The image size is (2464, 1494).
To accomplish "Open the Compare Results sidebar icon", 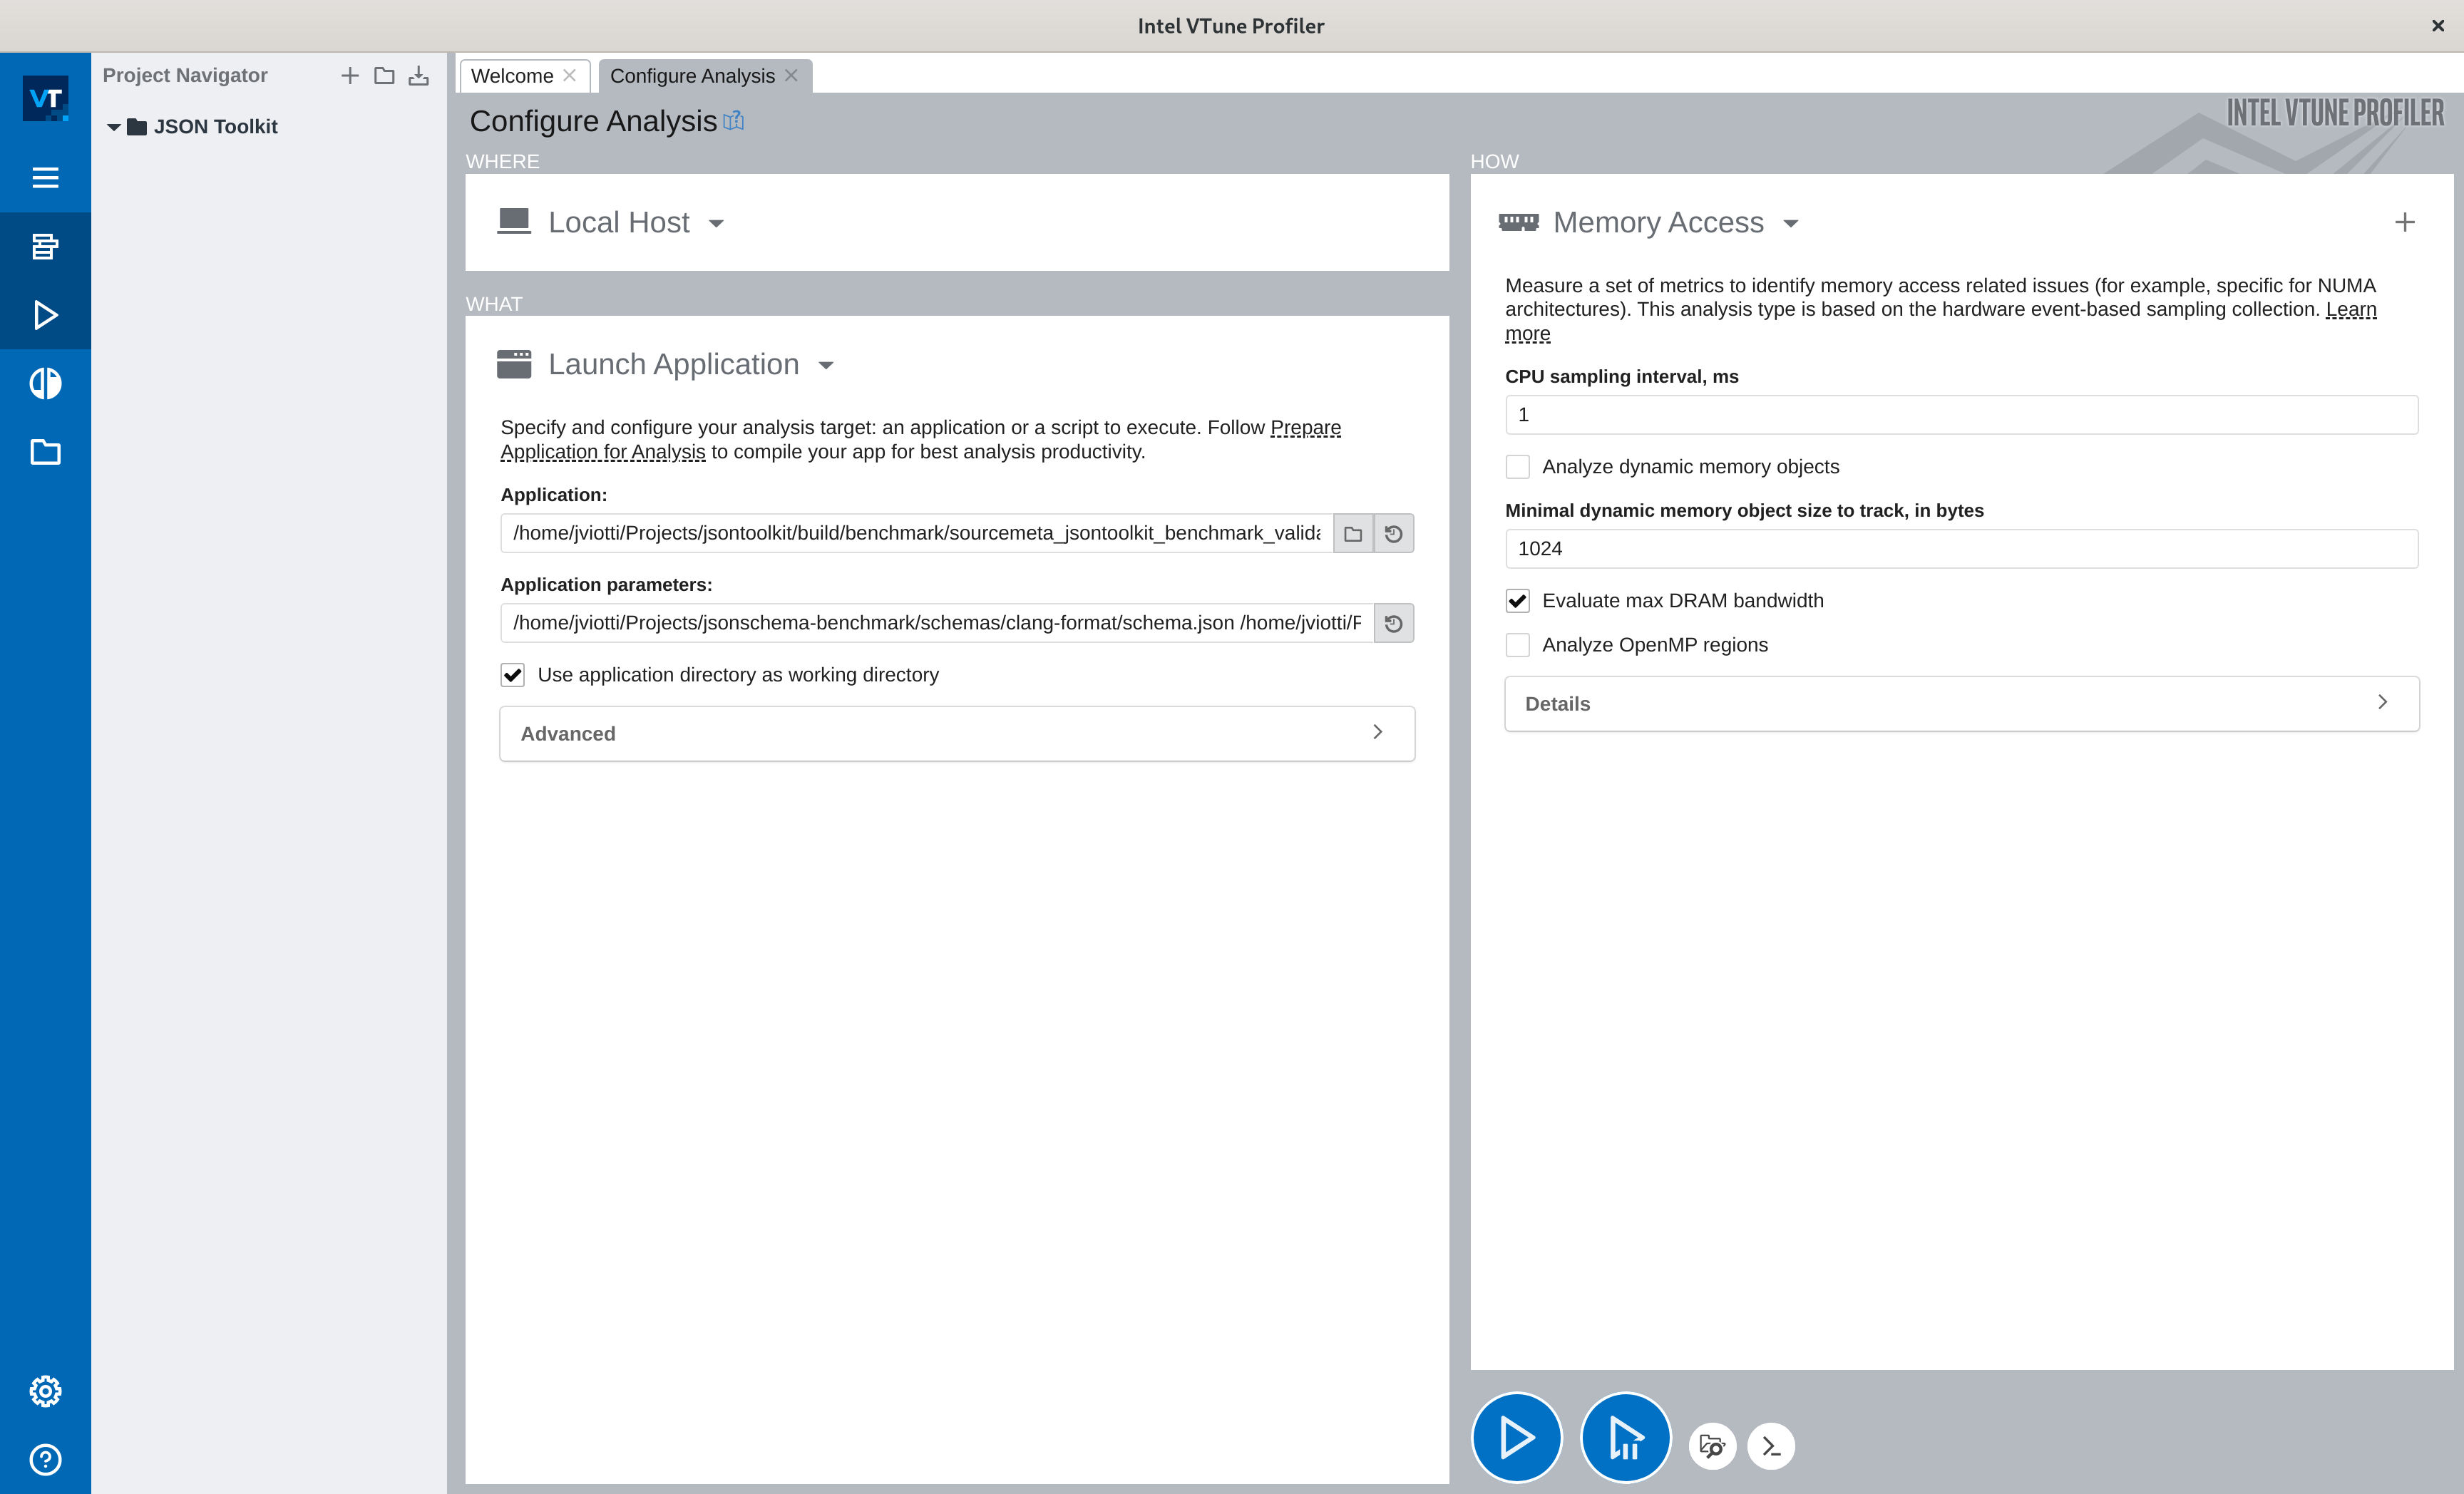I will 45,383.
